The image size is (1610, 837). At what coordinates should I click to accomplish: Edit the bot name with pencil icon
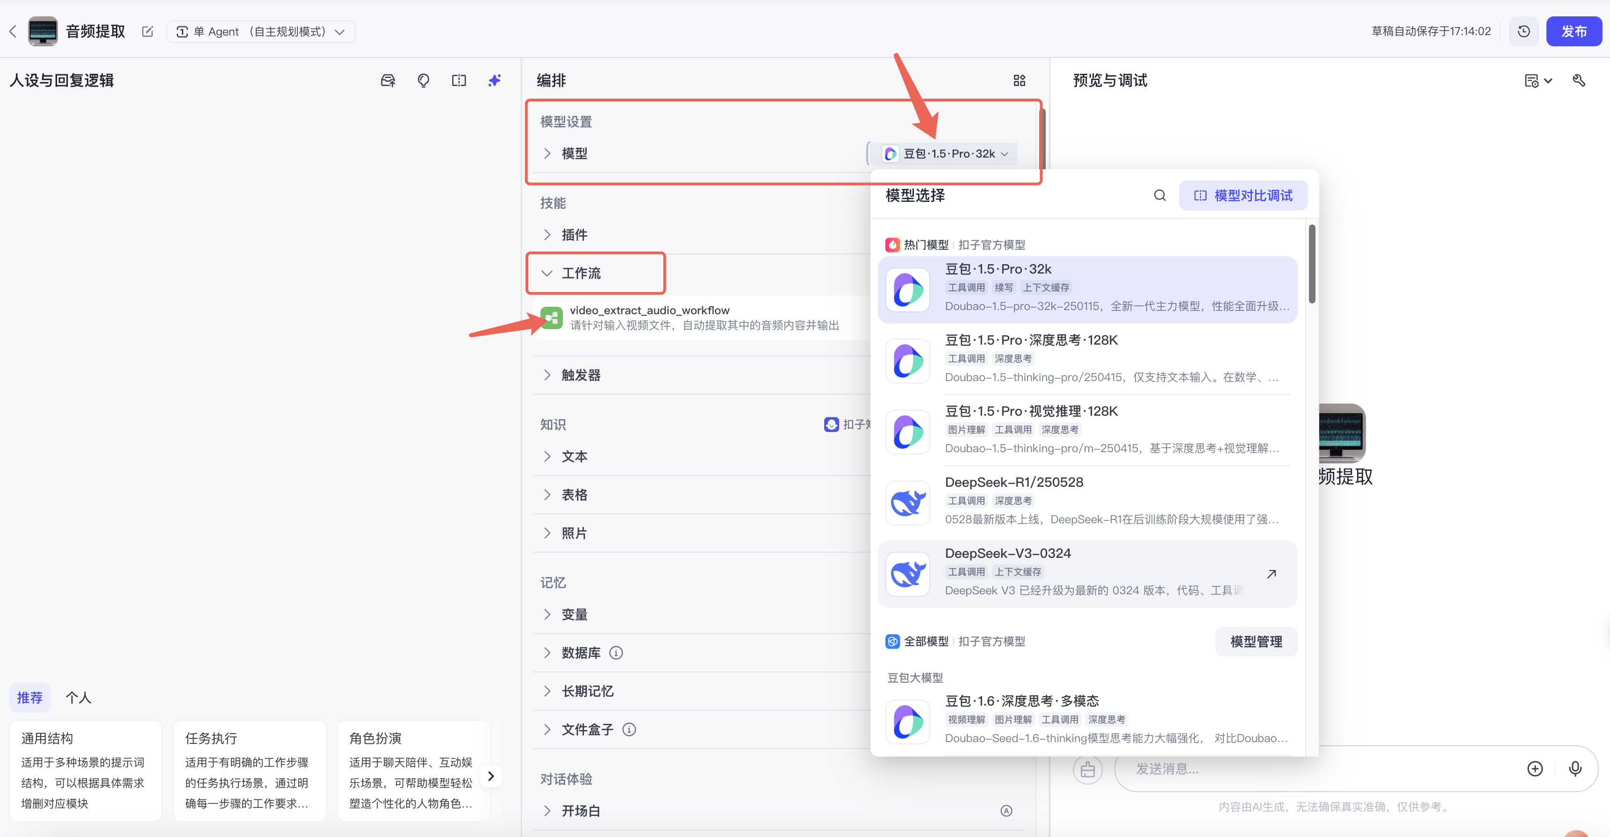pos(148,31)
